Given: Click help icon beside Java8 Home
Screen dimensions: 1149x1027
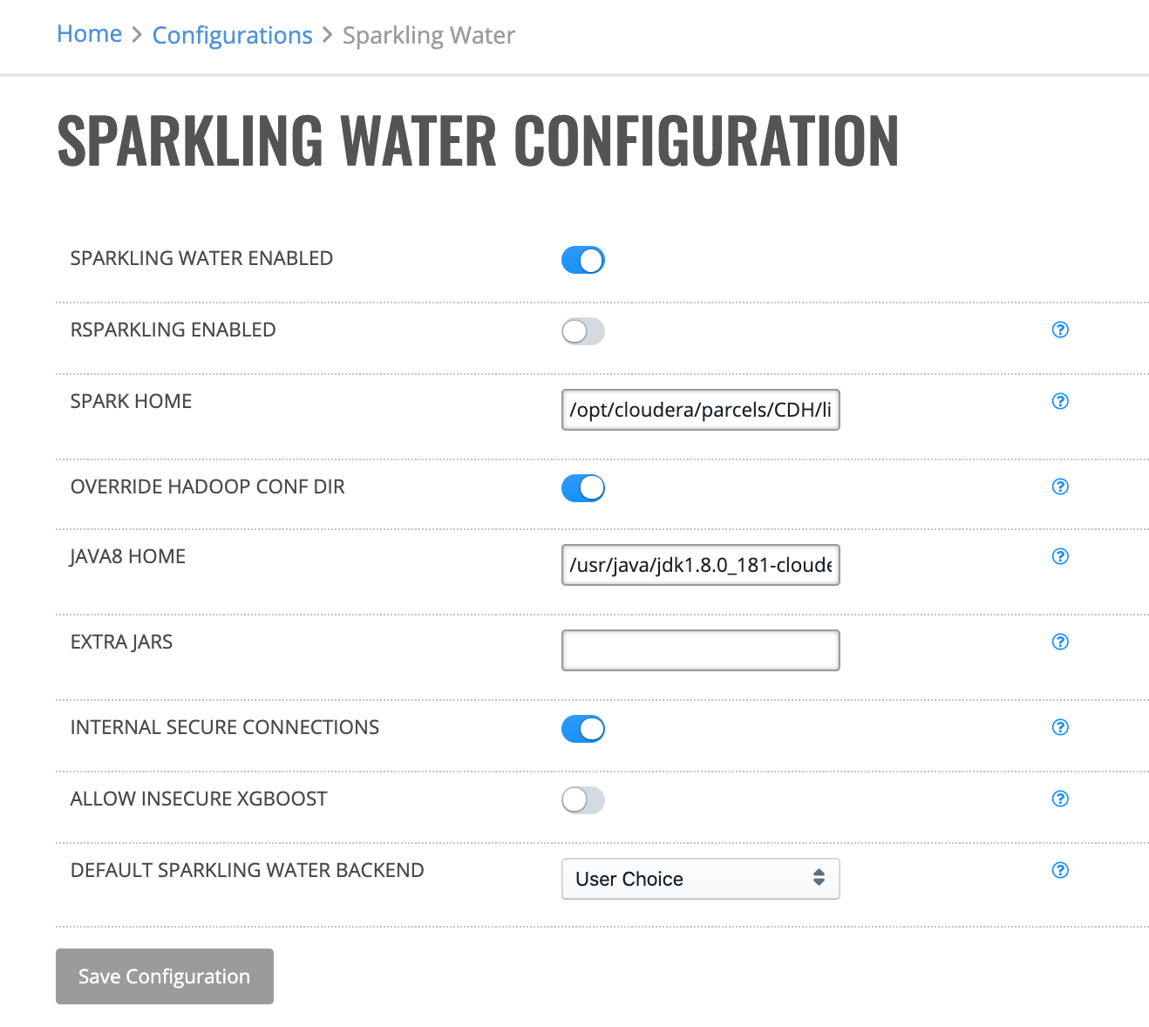Looking at the screenshot, I should [x=1060, y=556].
